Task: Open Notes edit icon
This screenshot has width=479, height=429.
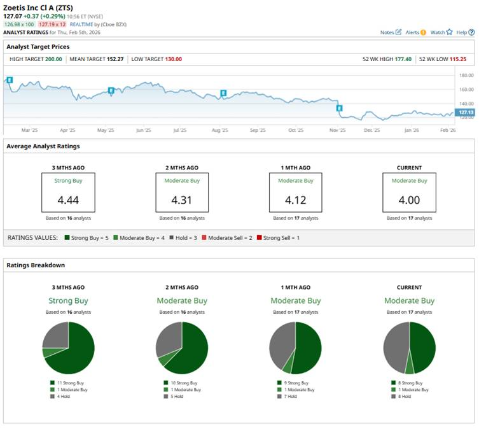Action: 398,32
